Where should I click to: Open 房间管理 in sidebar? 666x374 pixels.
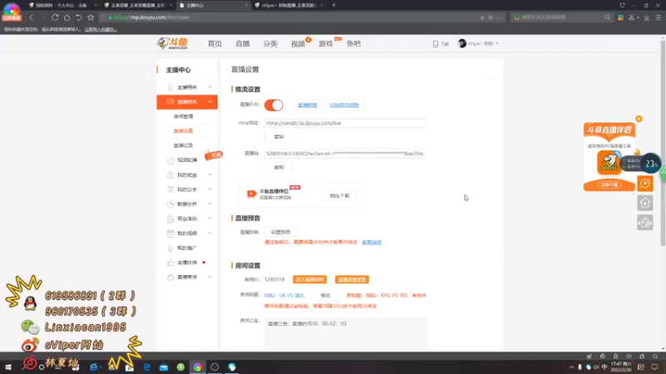tap(183, 116)
